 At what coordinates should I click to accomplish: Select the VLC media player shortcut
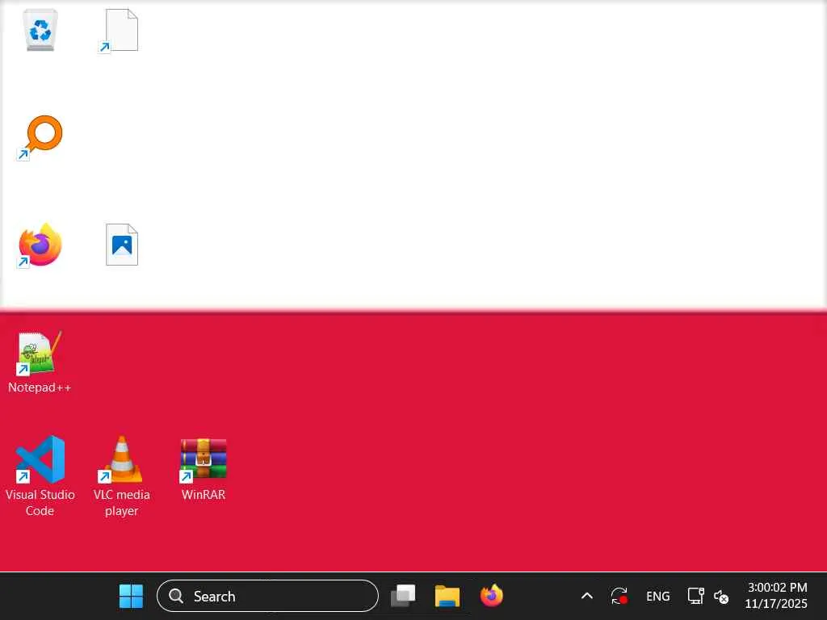(x=121, y=459)
